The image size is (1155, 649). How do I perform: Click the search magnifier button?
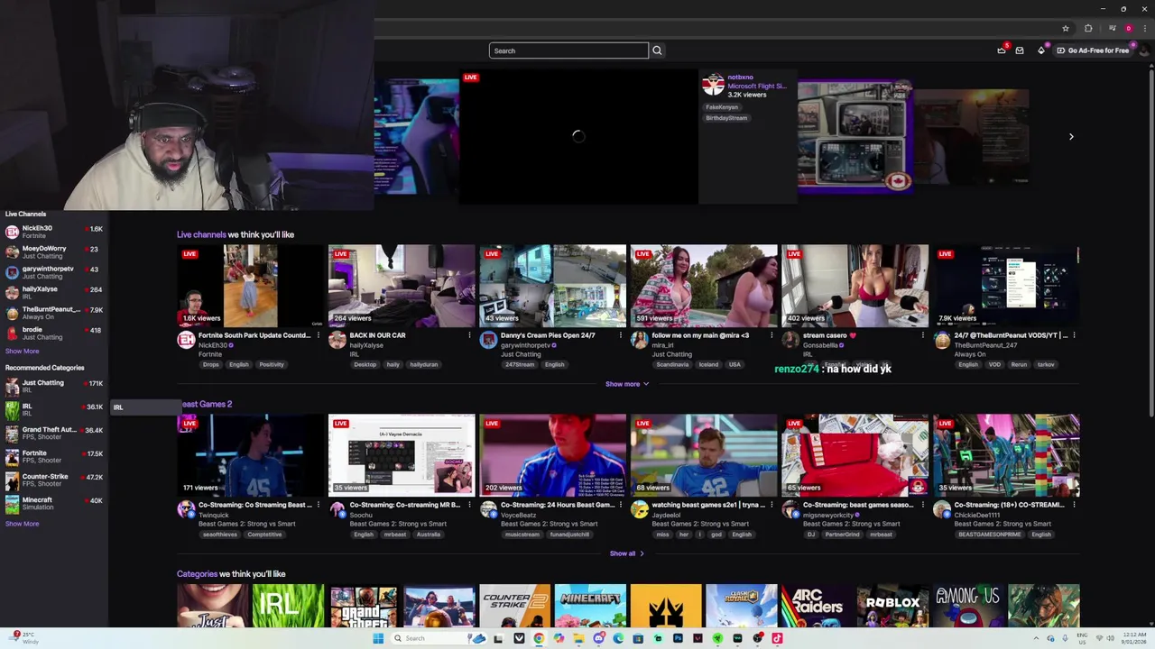[657, 50]
